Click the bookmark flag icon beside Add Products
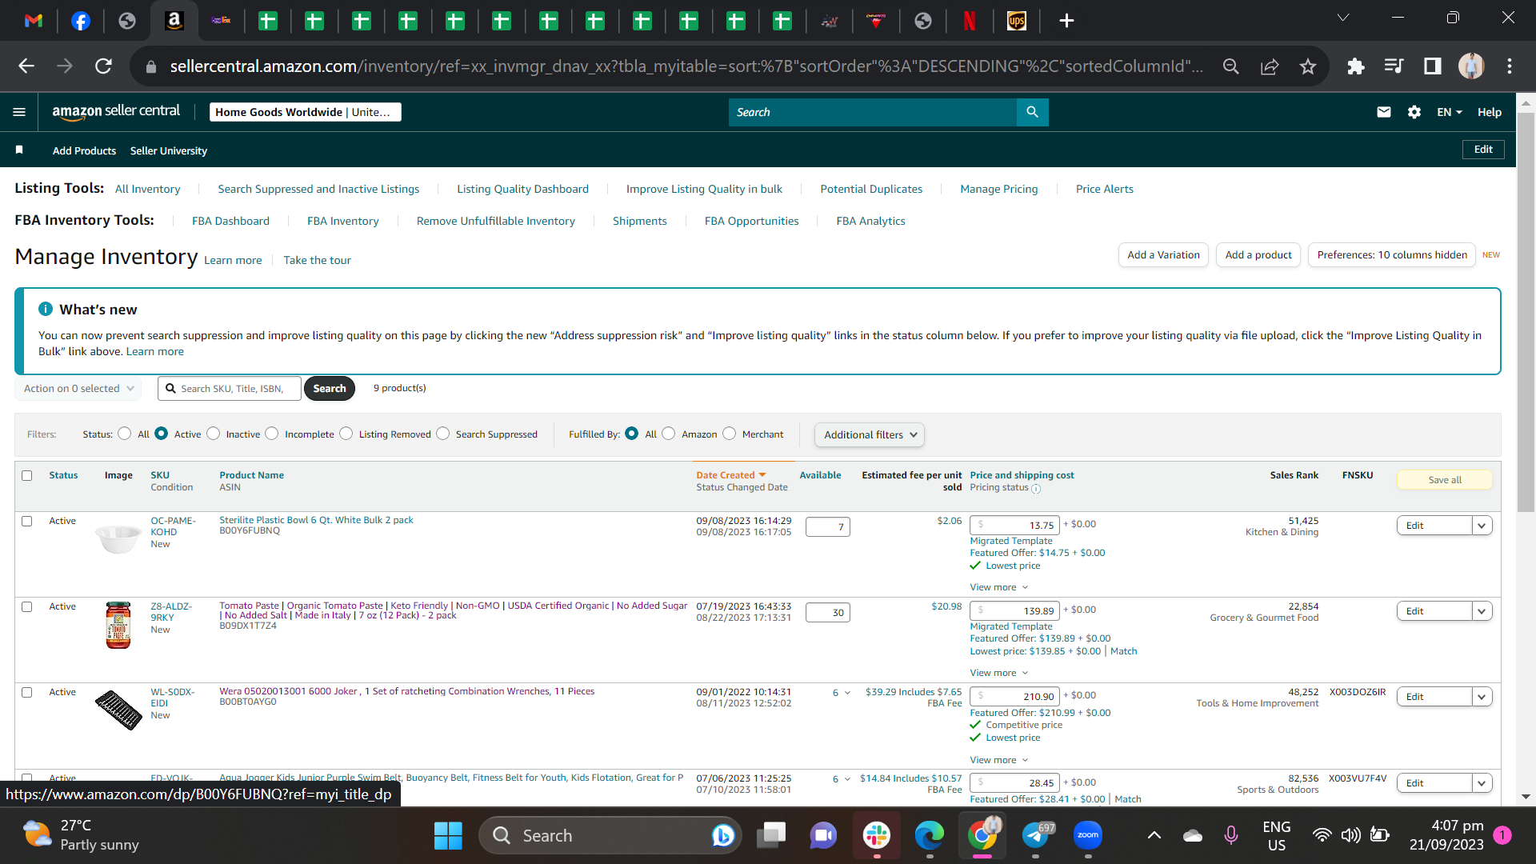1536x864 pixels. pyautogui.click(x=19, y=150)
